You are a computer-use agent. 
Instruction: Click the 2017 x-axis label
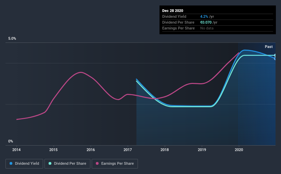128,150
